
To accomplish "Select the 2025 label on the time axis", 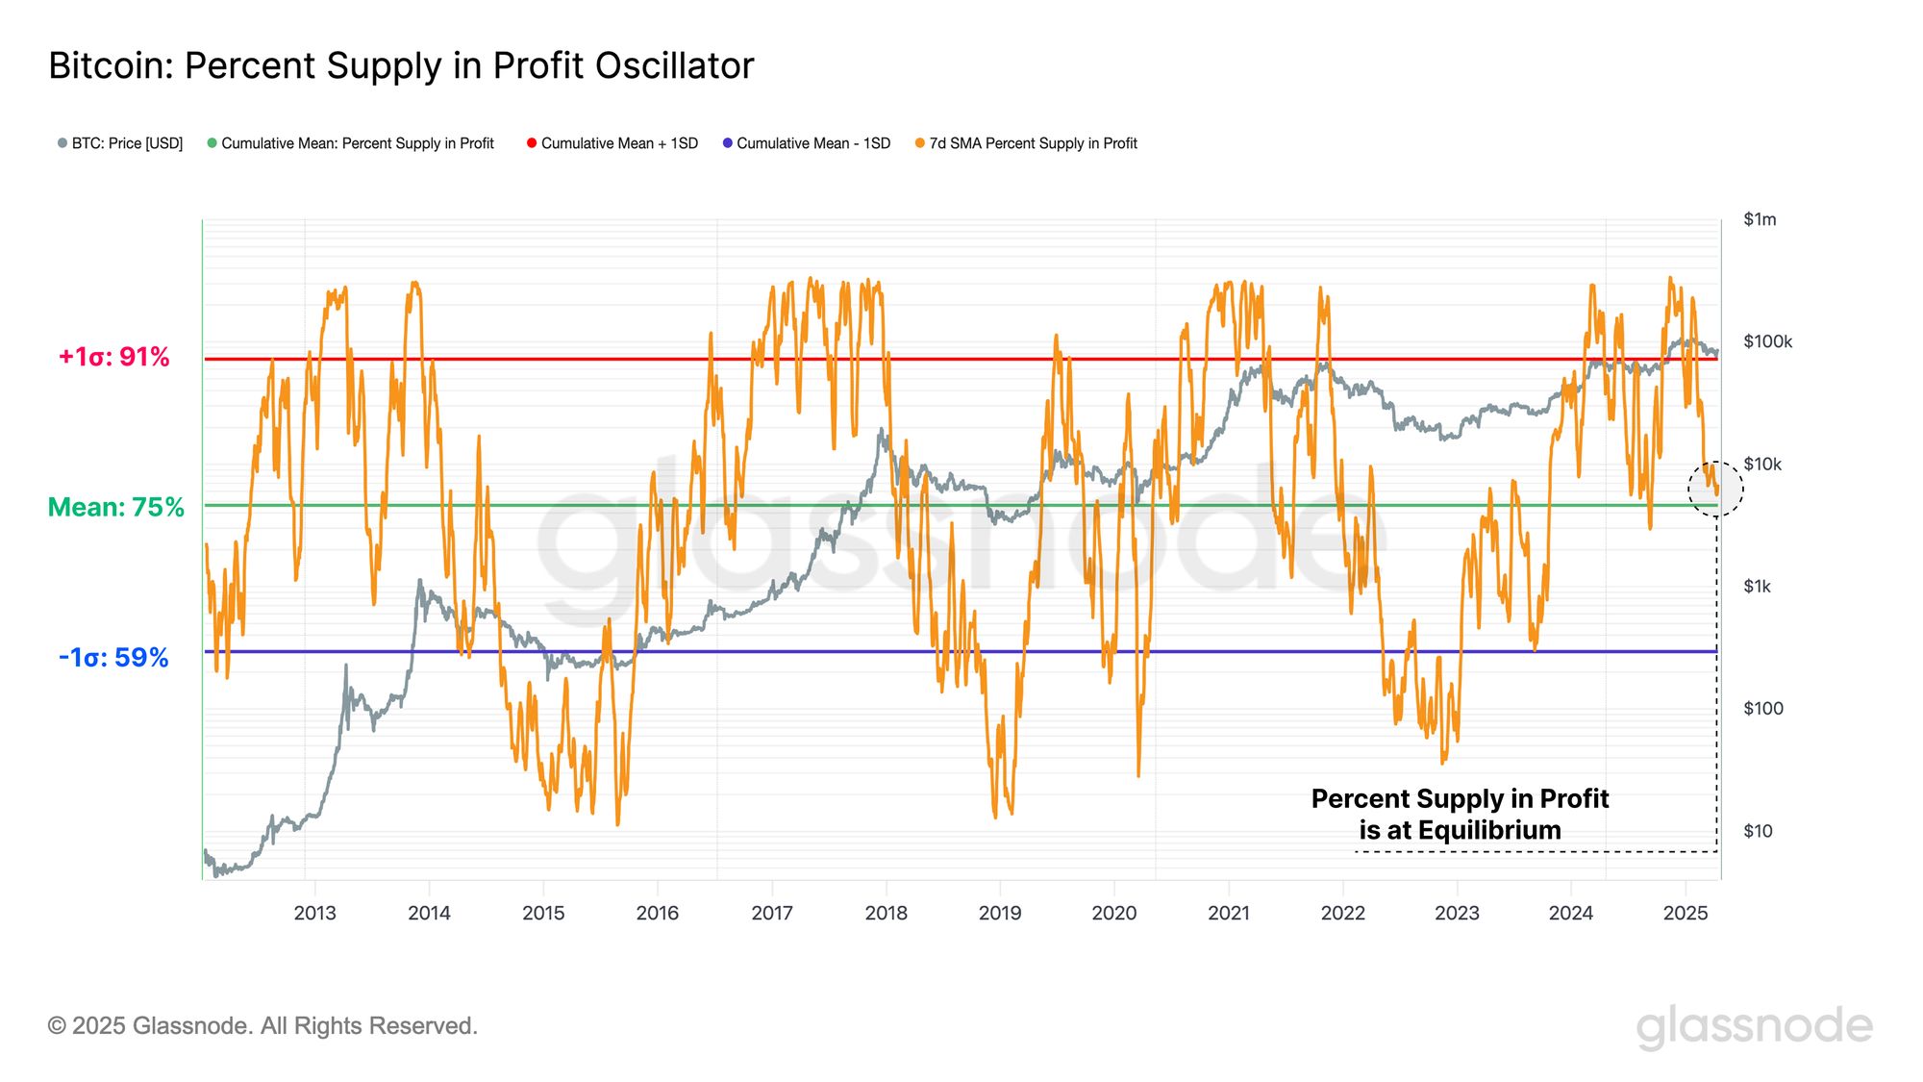I will (1685, 913).
